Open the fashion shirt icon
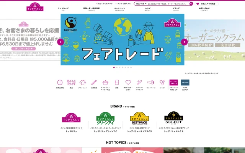 [x=83, y=83]
